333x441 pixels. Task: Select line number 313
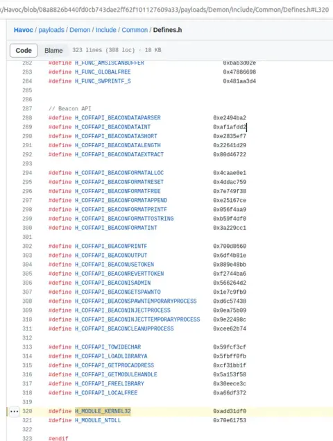(x=27, y=347)
